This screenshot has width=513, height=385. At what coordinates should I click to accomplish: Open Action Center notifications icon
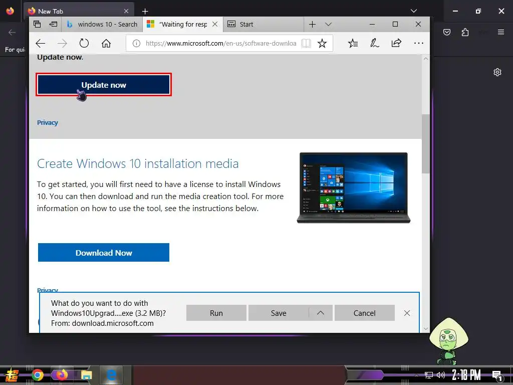tap(497, 375)
